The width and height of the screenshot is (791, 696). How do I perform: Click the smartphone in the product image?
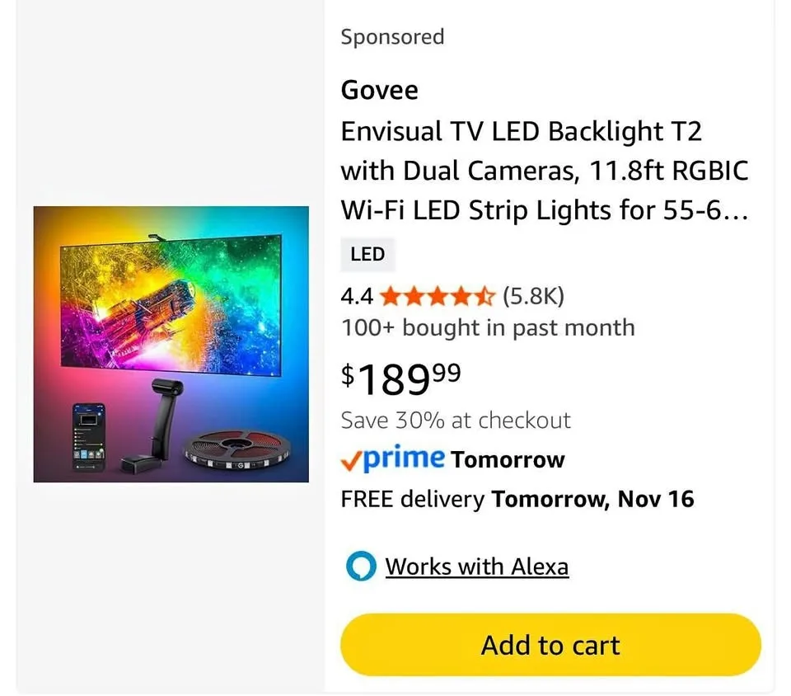[90, 437]
